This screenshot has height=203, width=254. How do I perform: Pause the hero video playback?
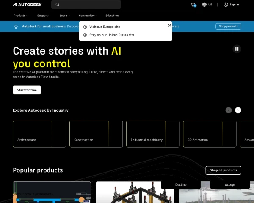coord(237,49)
